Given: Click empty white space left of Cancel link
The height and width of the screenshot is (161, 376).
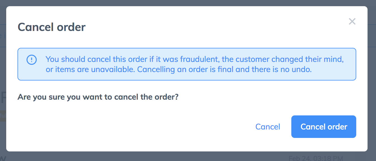Looking at the screenshot, I should 135,127.
